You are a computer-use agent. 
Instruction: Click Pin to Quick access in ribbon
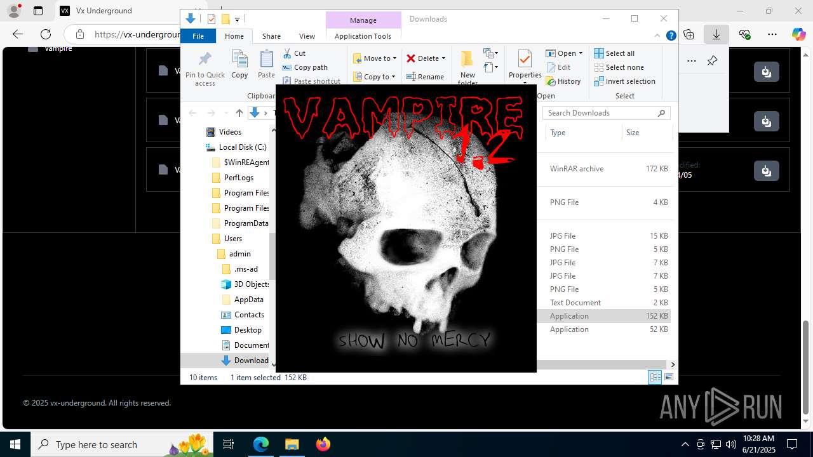pos(205,69)
